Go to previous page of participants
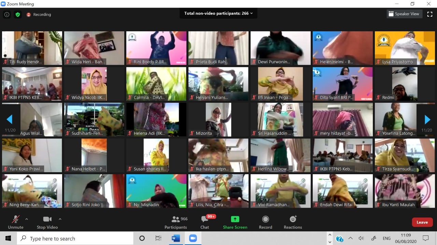Screen dimensions: 437x245 pyautogui.click(x=10, y=119)
